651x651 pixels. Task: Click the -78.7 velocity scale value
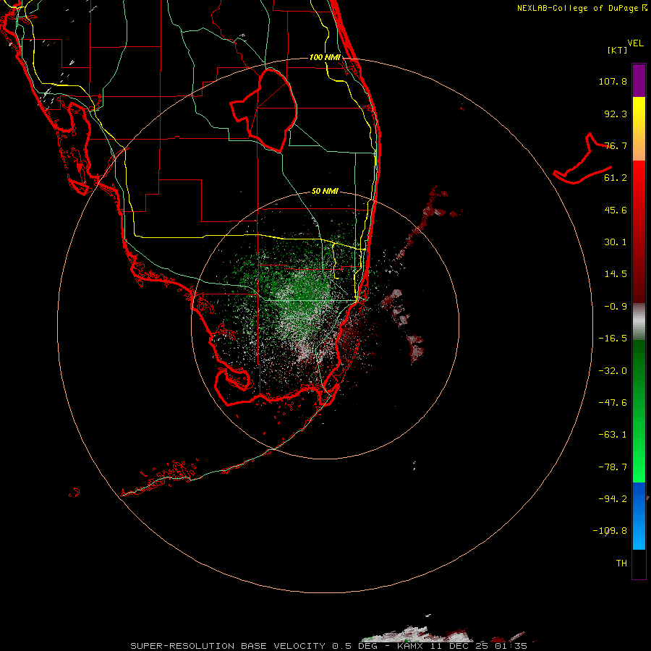tap(613, 467)
